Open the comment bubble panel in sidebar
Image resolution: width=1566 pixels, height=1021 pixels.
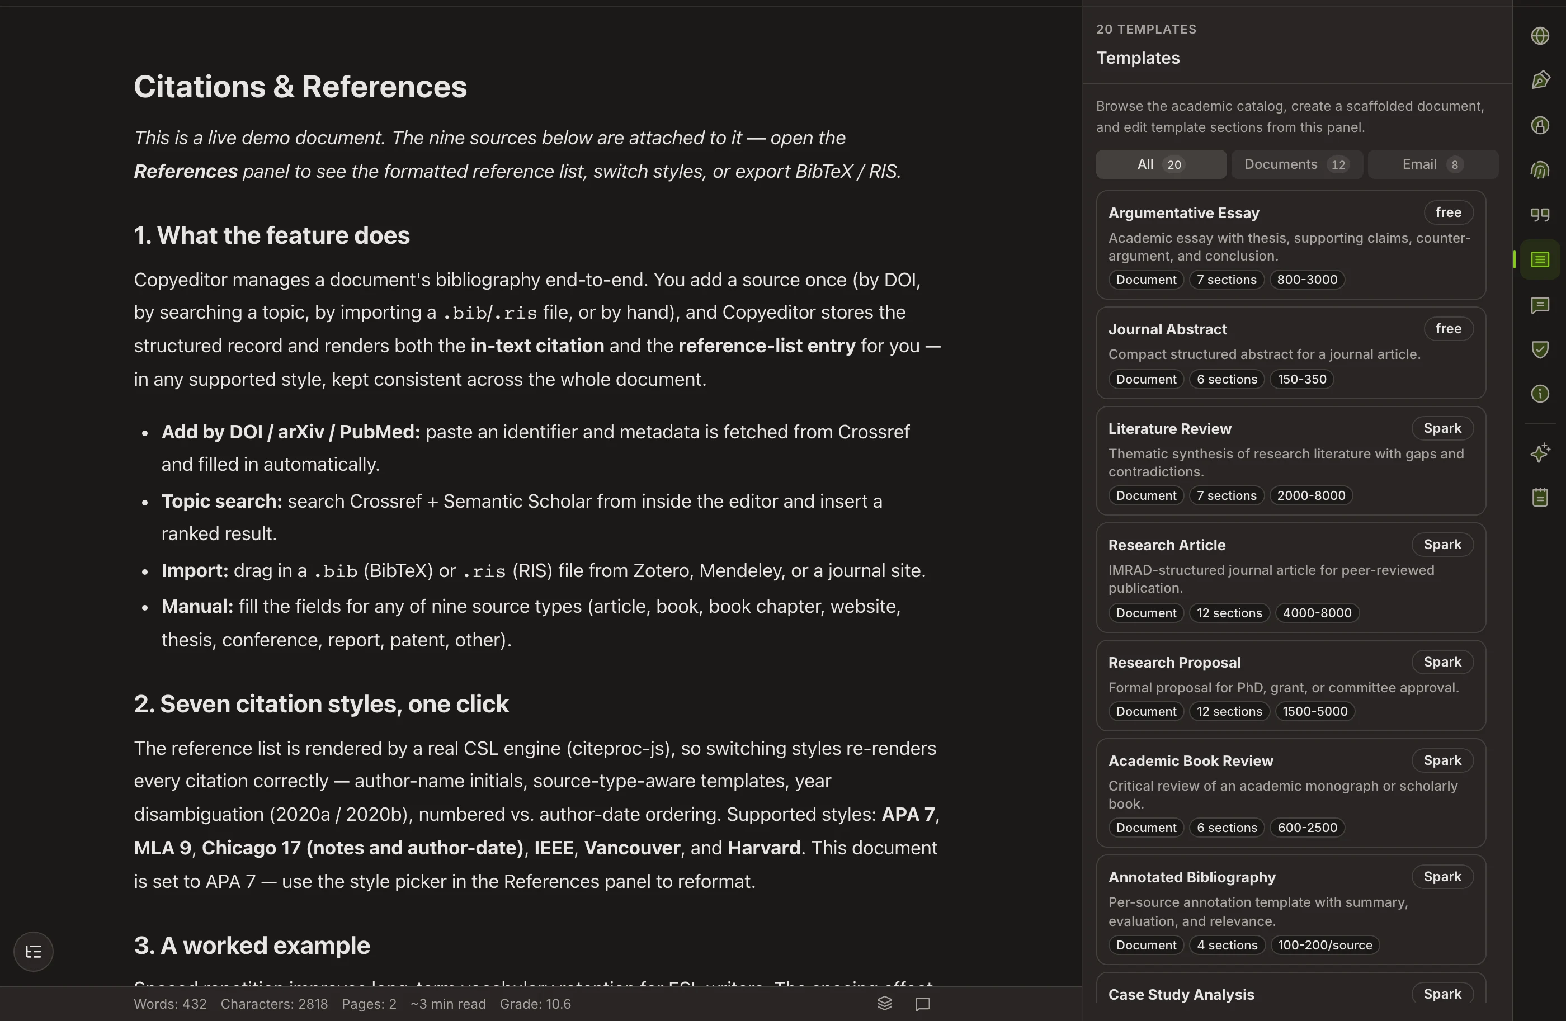tap(1540, 305)
